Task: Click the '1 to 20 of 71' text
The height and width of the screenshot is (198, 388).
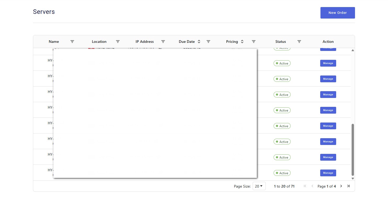Action: click(x=284, y=186)
